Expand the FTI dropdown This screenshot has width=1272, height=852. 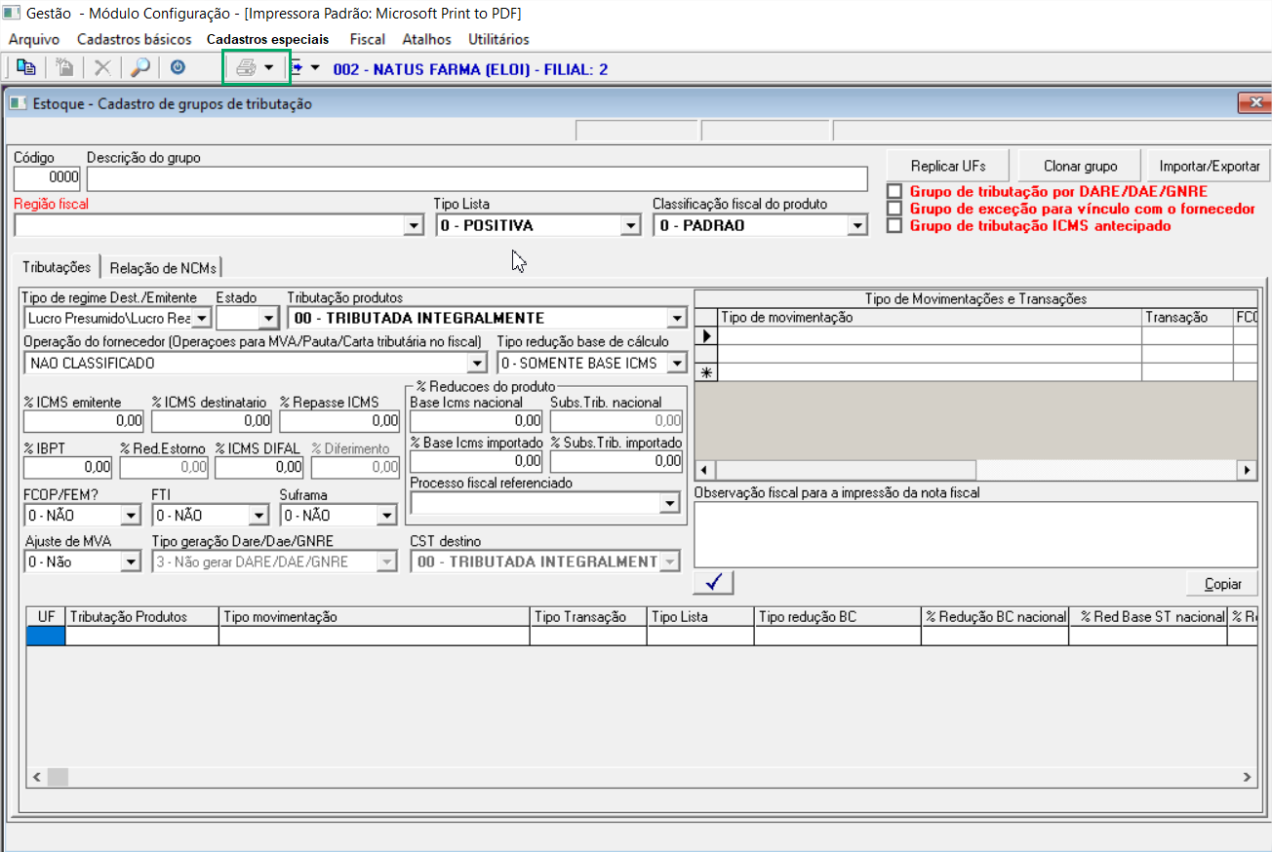(258, 515)
